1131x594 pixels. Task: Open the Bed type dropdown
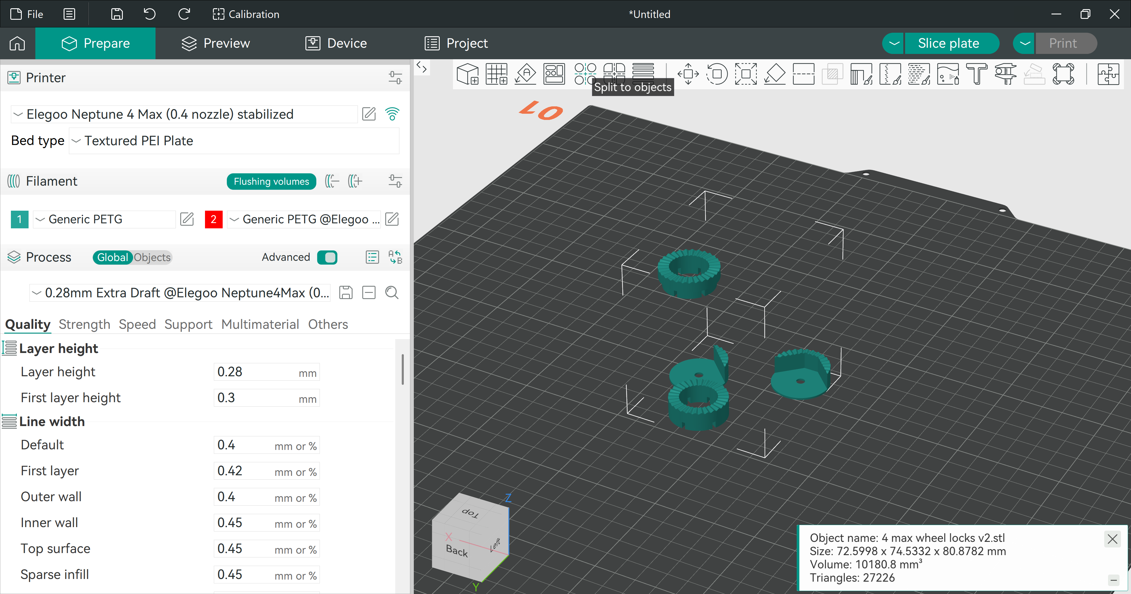[234, 141]
